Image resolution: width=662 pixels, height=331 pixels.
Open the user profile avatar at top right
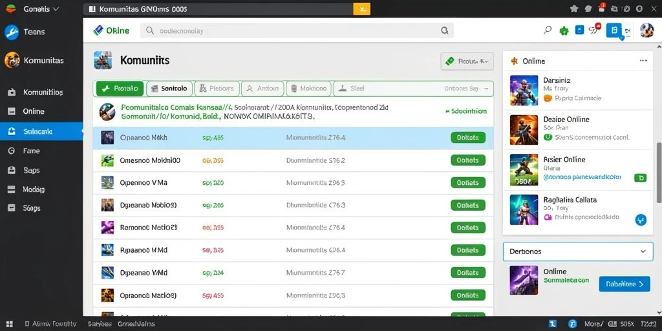click(646, 30)
